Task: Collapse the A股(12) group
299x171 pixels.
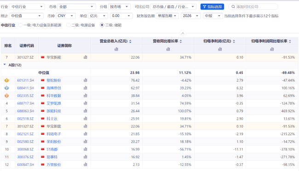Action: 5,65
